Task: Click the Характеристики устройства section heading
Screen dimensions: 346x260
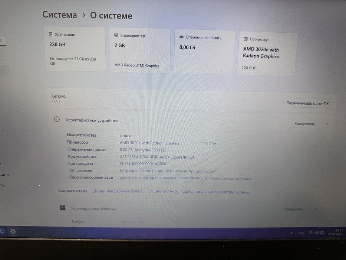Action: (92, 120)
